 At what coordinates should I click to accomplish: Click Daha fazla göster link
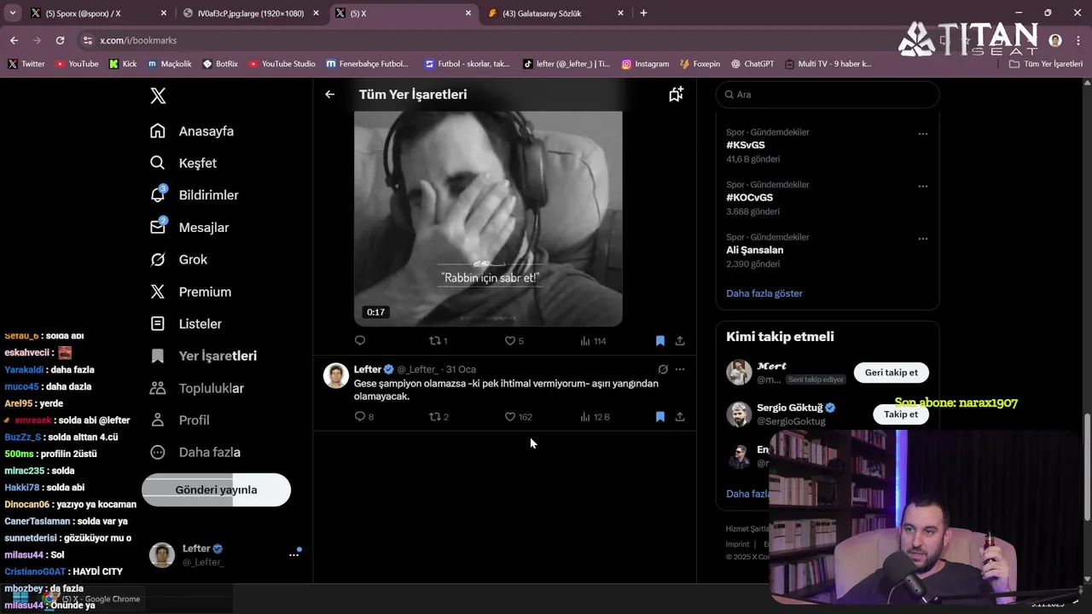click(x=764, y=293)
